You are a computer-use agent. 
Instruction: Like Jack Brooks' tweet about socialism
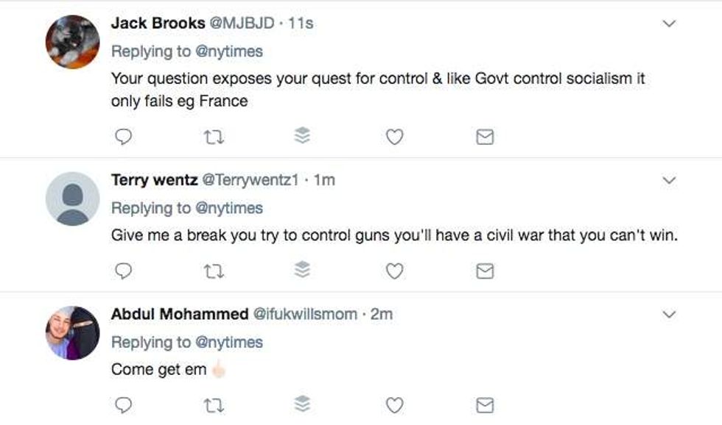tap(395, 137)
